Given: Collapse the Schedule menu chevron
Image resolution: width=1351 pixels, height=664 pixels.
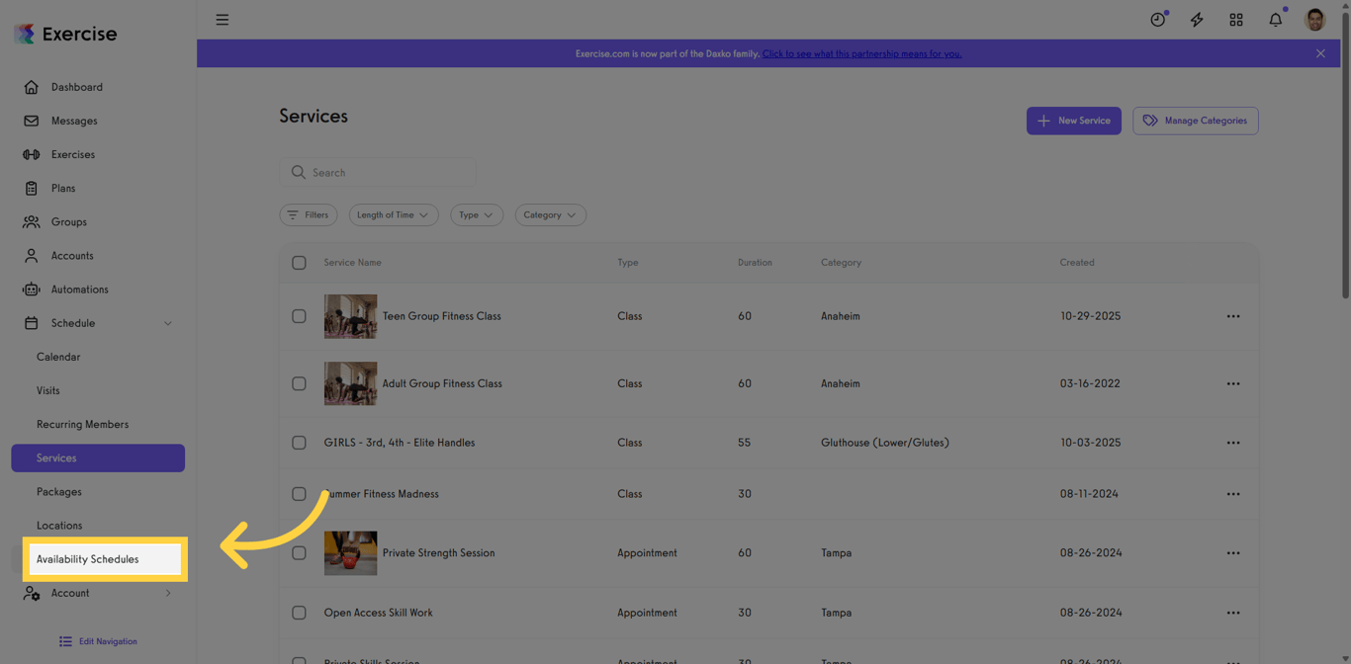Looking at the screenshot, I should [167, 323].
